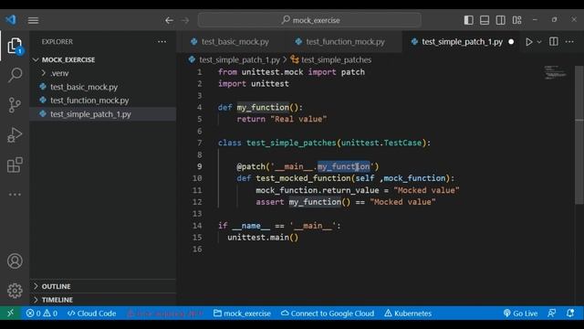Click test_simple_patches class in the breadcrumb
This screenshot has height=329, width=584.
click(336, 59)
